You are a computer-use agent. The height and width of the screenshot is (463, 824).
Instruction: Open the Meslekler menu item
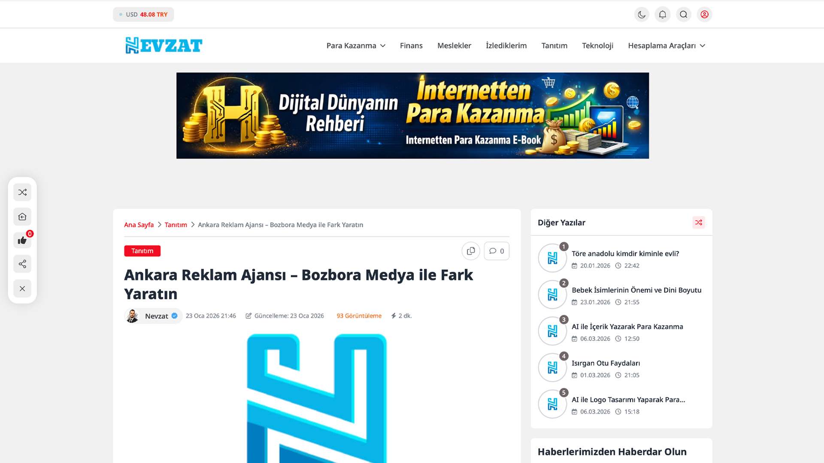click(x=454, y=45)
